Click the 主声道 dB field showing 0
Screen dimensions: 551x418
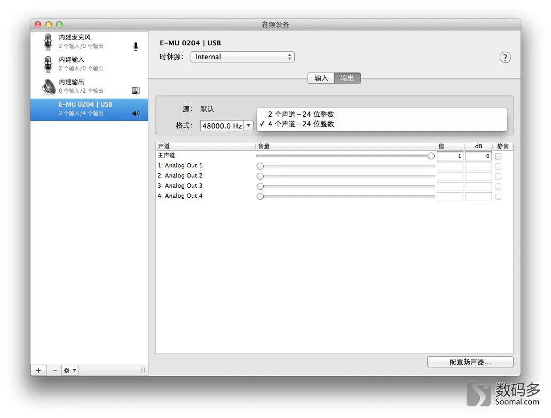478,156
